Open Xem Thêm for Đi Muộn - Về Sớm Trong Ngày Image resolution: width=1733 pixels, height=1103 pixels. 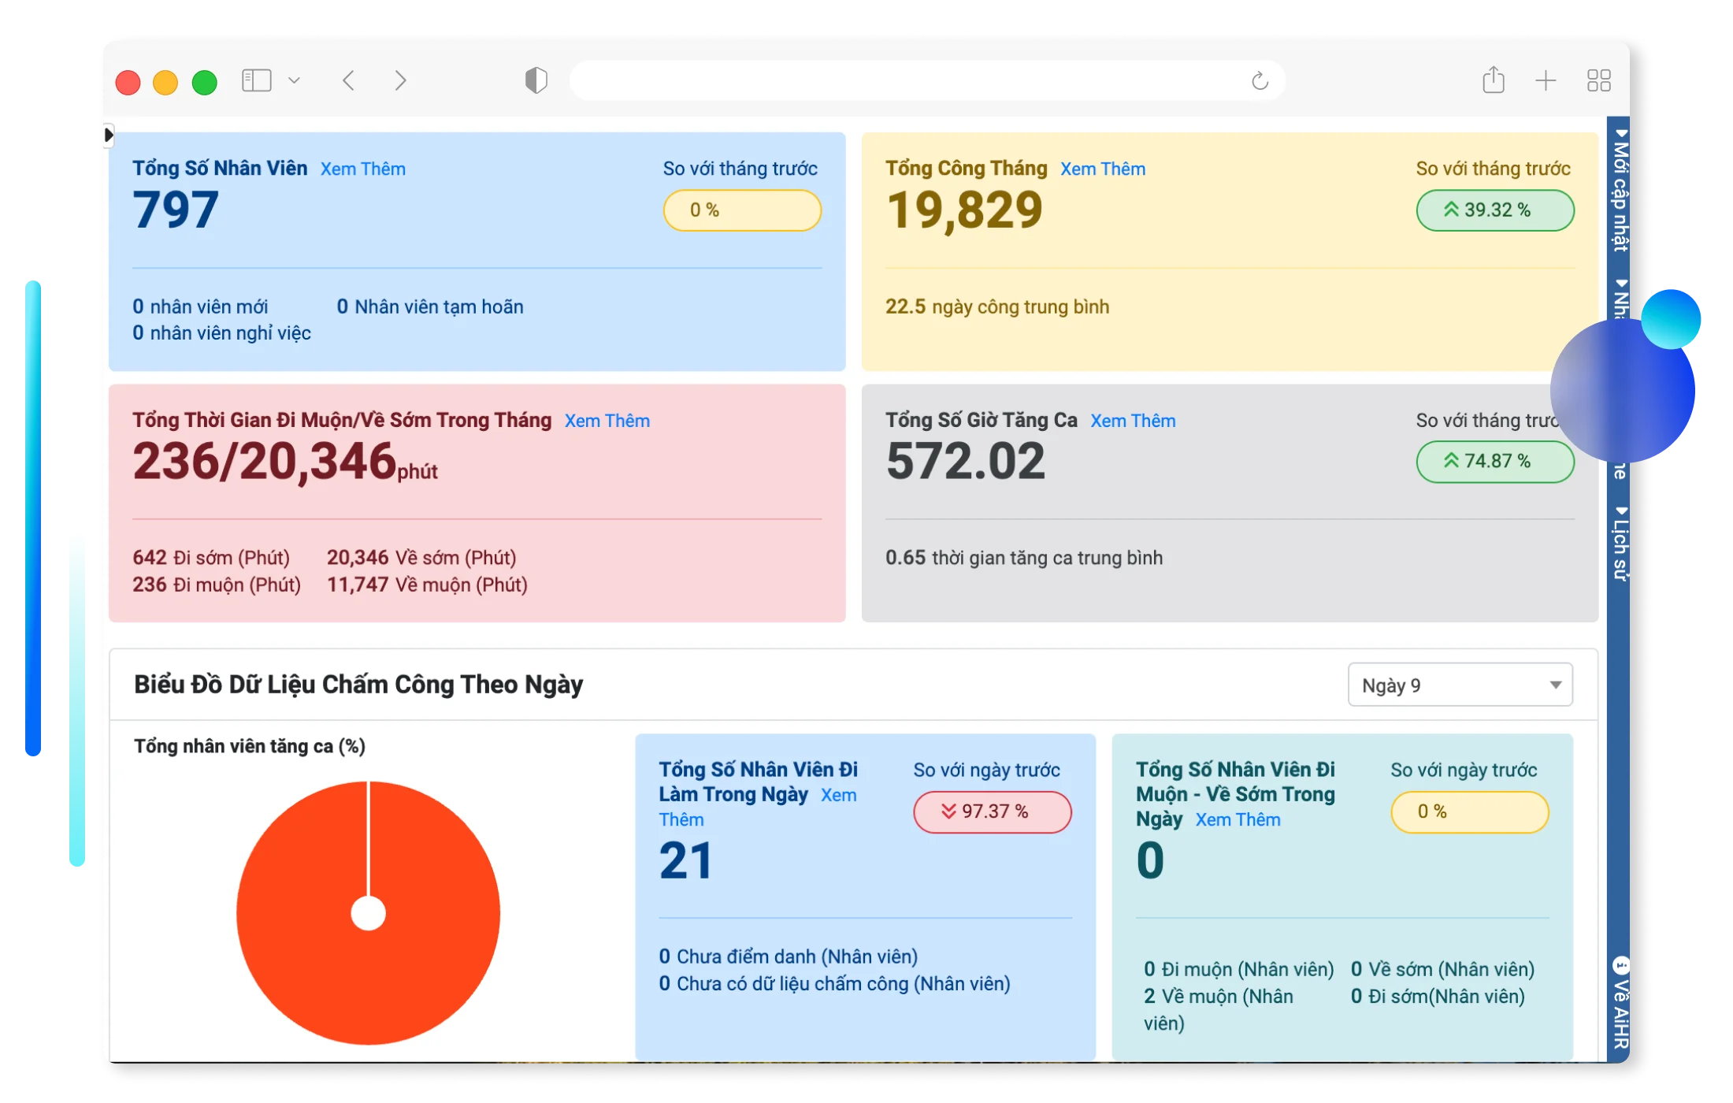pyautogui.click(x=1238, y=819)
